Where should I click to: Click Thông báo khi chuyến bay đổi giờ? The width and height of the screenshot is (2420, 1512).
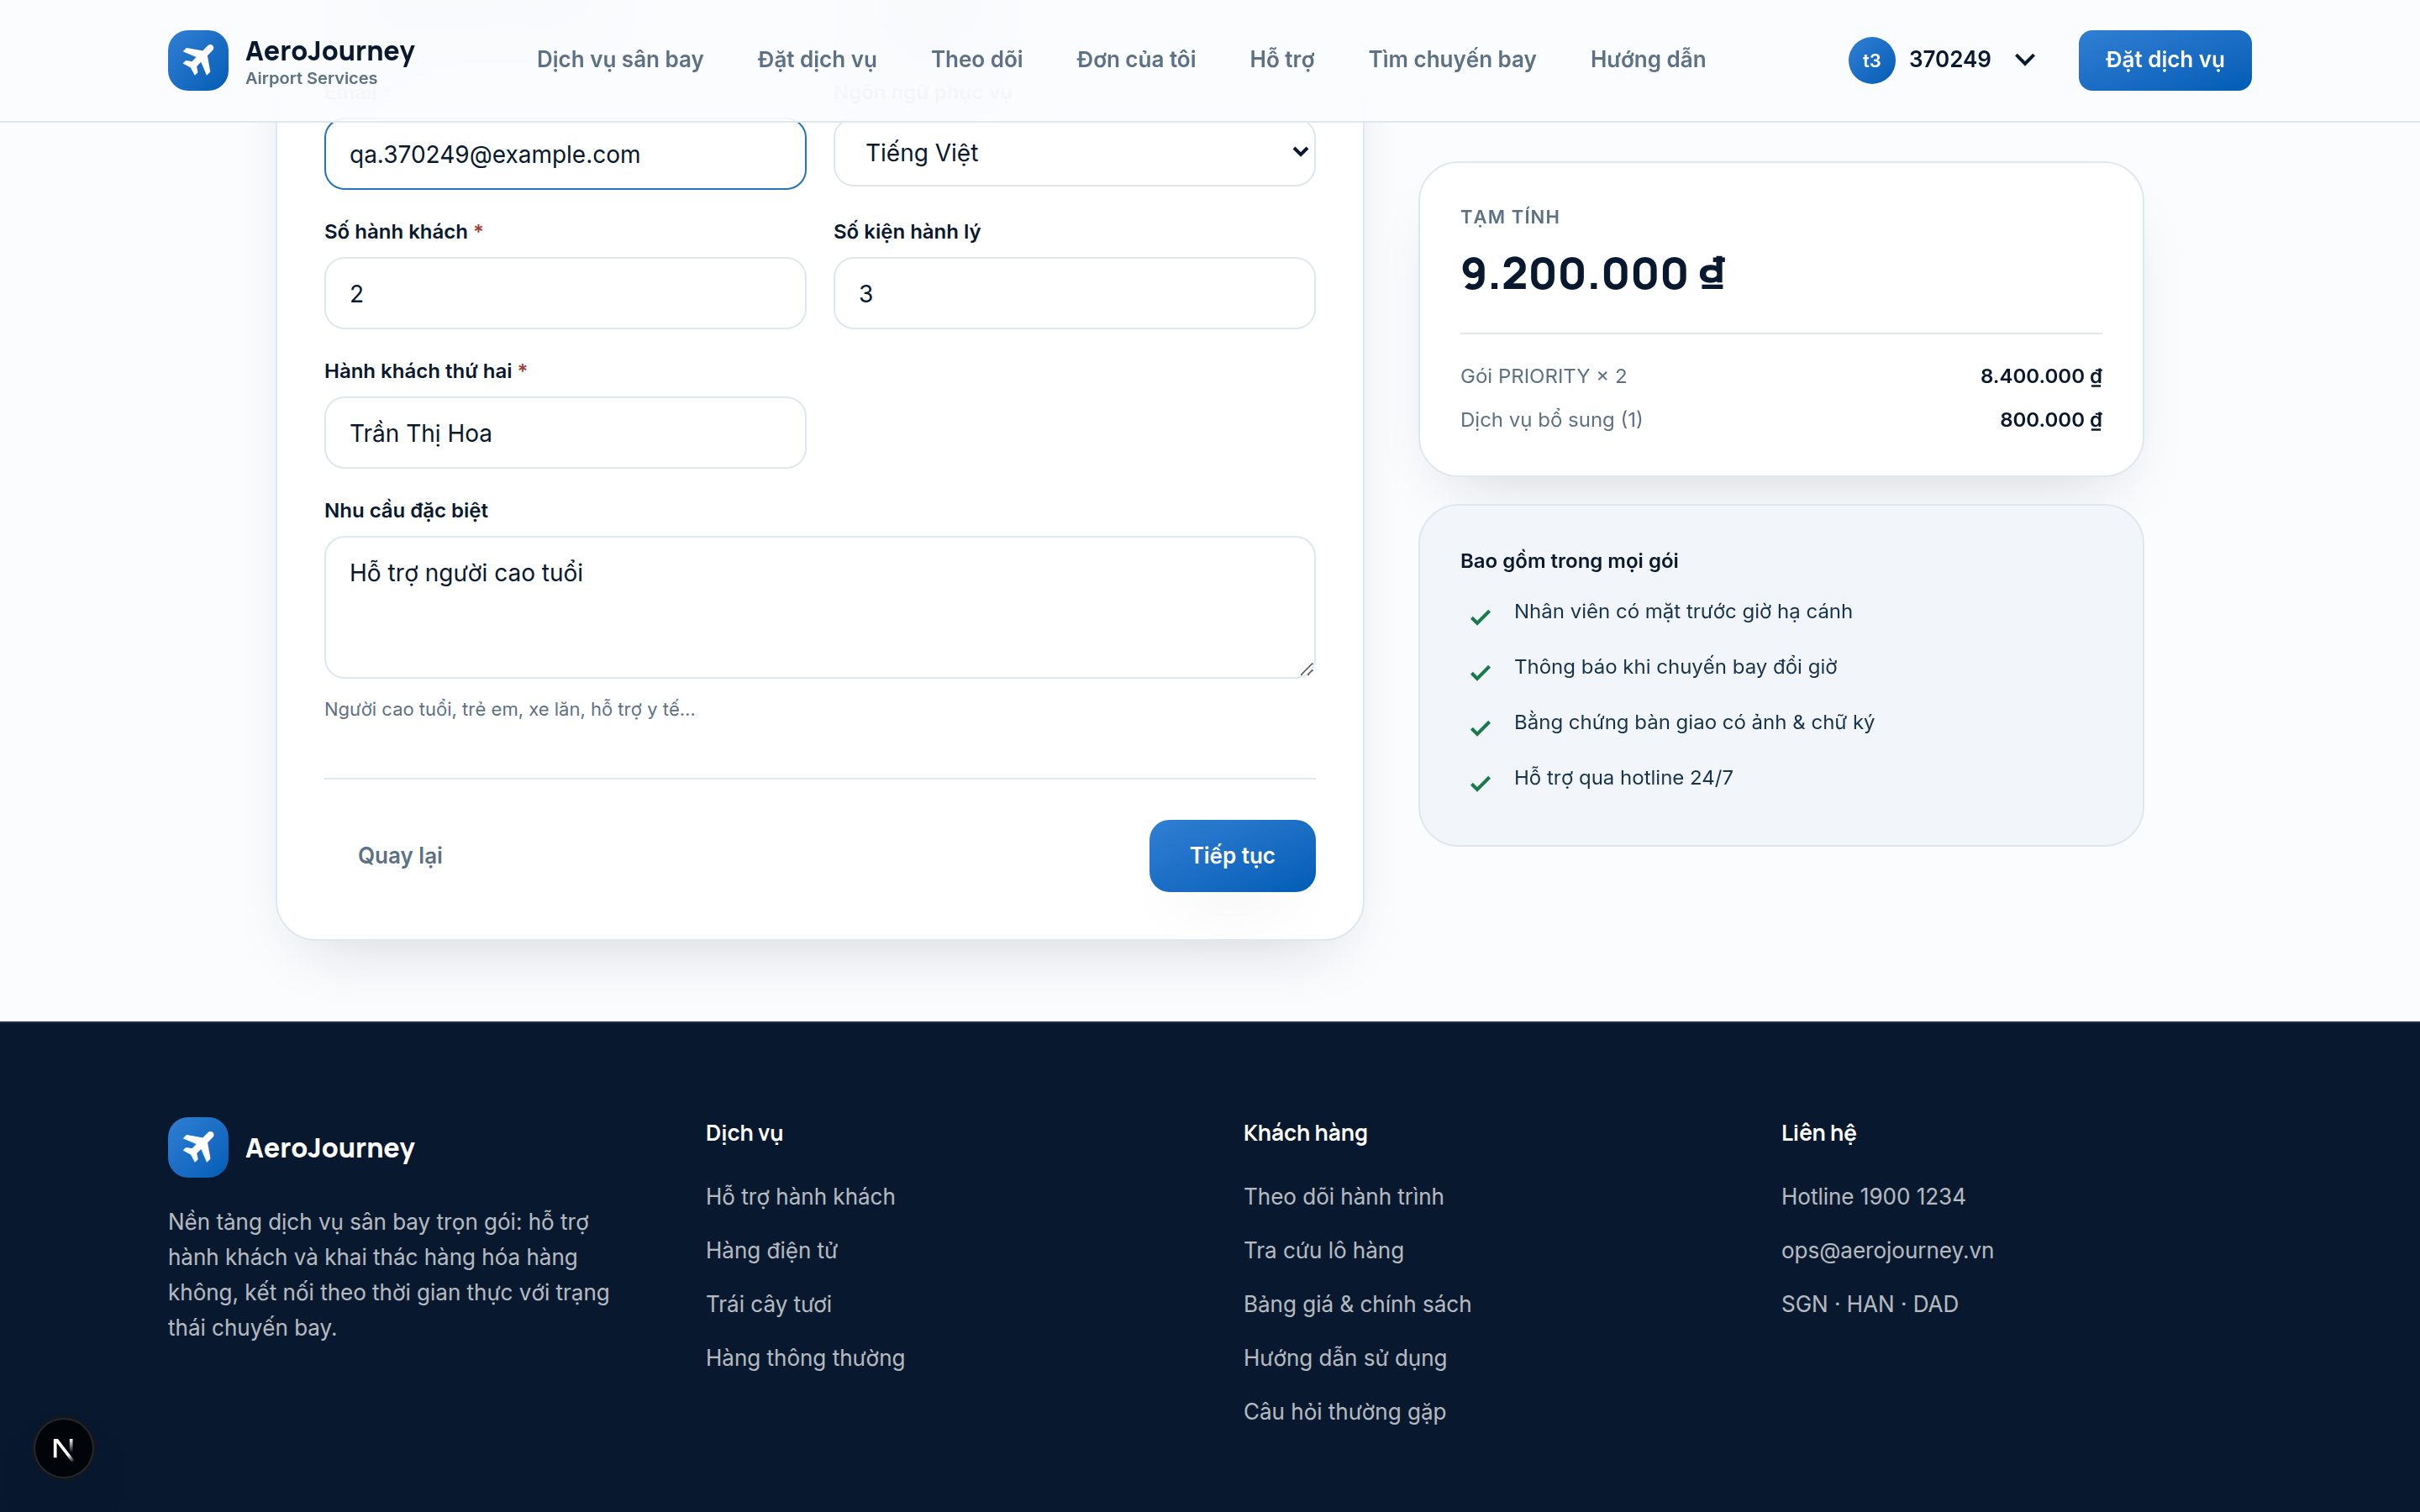pos(1675,667)
